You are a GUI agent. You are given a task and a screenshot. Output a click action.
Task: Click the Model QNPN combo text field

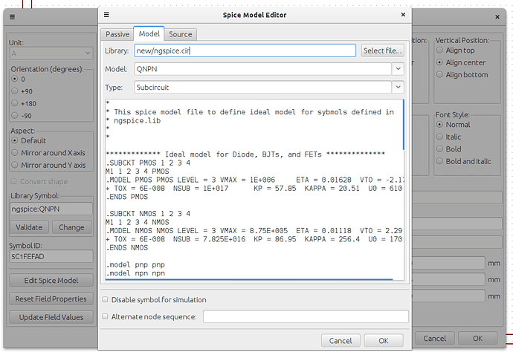click(262, 69)
